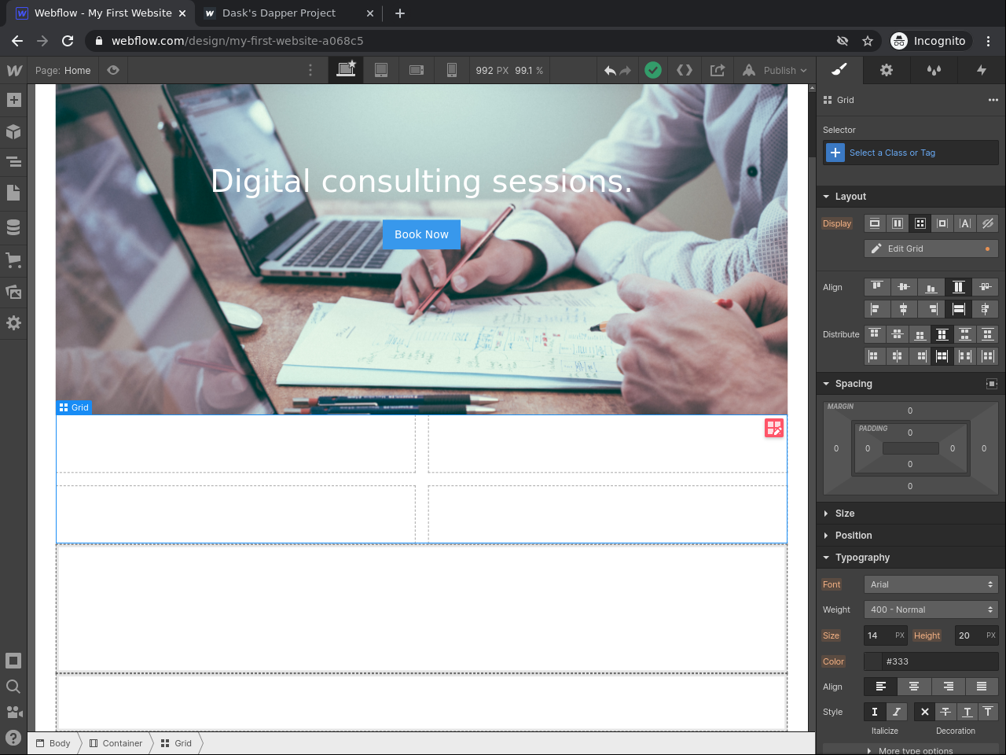Open the code export icon

pos(685,70)
